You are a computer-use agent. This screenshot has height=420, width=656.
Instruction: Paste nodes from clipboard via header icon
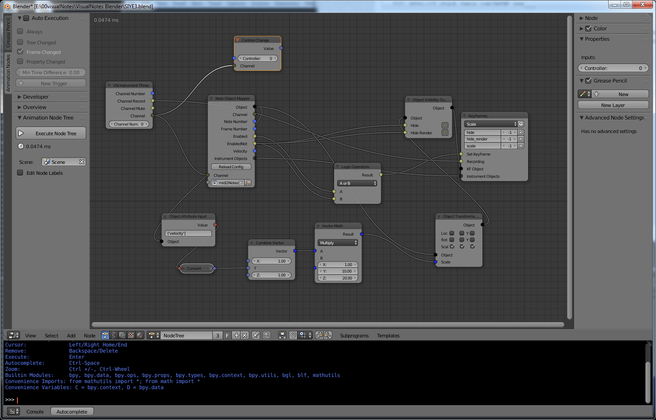327,335
